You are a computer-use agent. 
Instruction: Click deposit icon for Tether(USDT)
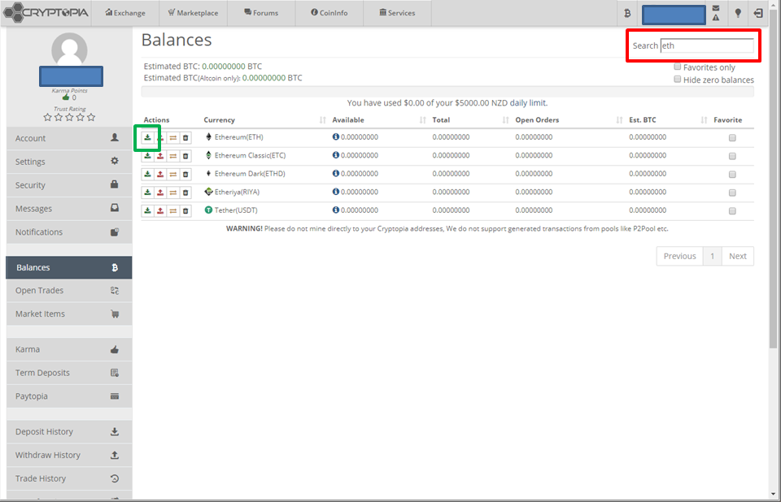tap(147, 211)
